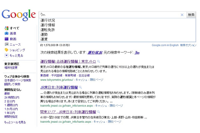The width and height of the screenshot is (200, 133).
Task: Preview JR東日本:列車運行情報 result magnifier icon
Action: (x=80, y=87)
